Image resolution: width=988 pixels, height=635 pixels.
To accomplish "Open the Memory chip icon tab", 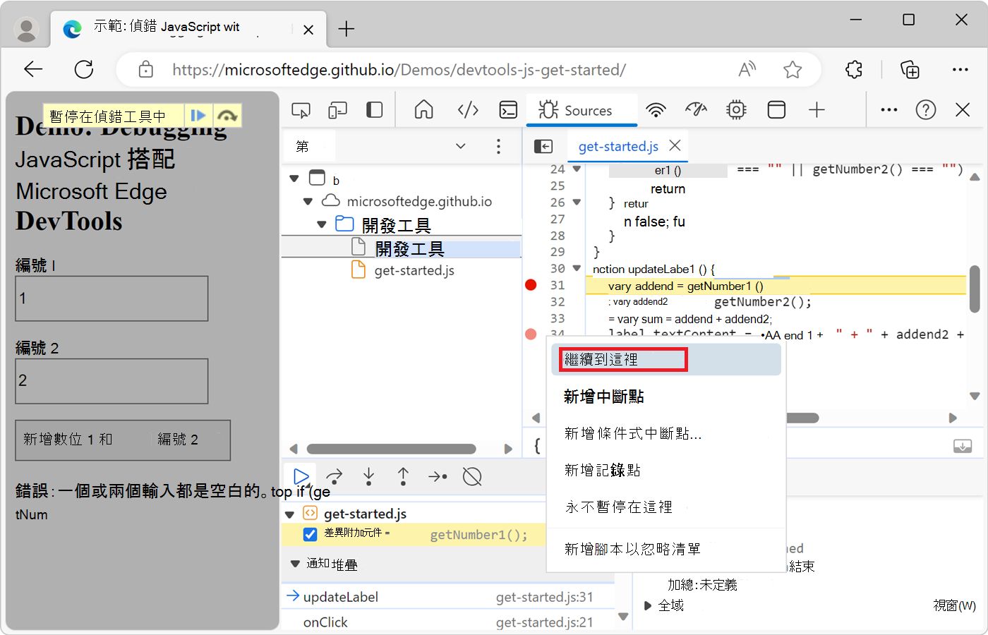I will (x=736, y=110).
